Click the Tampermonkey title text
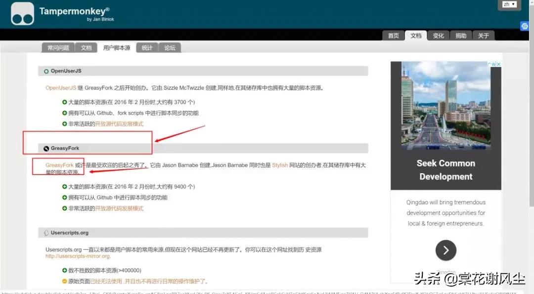Viewport: 534px width, 294px height. [74, 11]
